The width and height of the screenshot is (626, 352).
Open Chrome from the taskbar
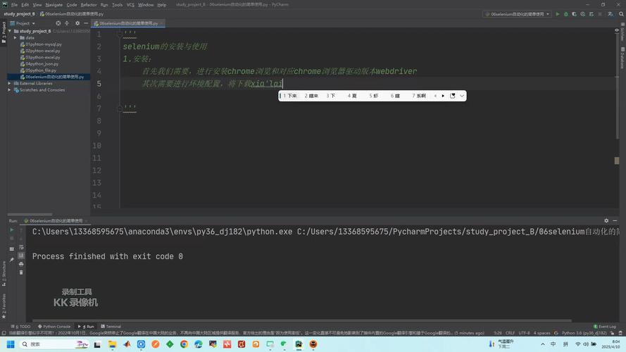point(184,344)
